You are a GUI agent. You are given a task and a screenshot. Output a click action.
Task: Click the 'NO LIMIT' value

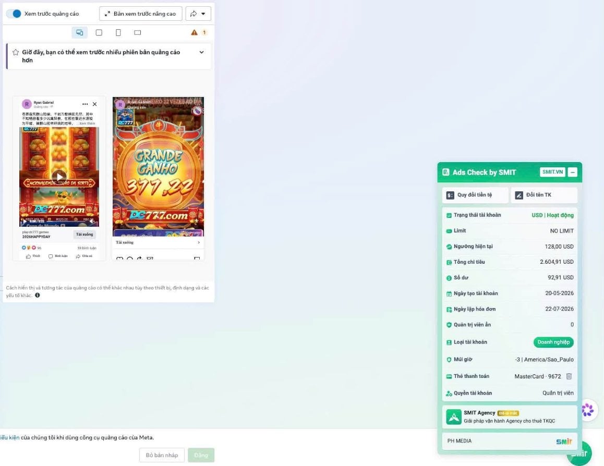(x=562, y=231)
